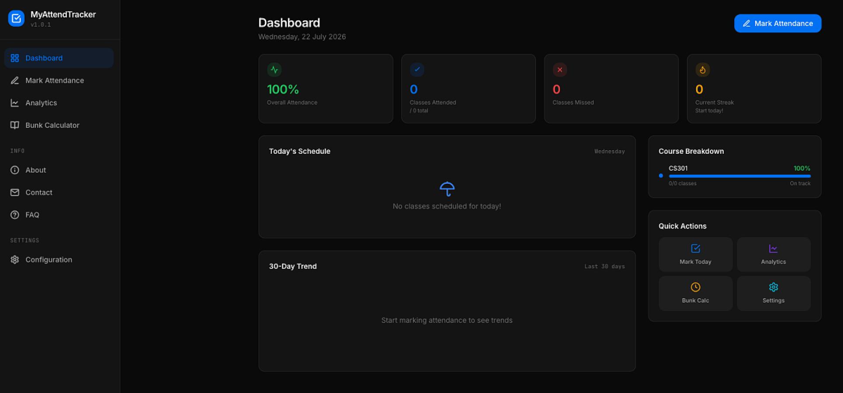Click the Settings quick action label
The image size is (843, 393).
[x=774, y=300]
